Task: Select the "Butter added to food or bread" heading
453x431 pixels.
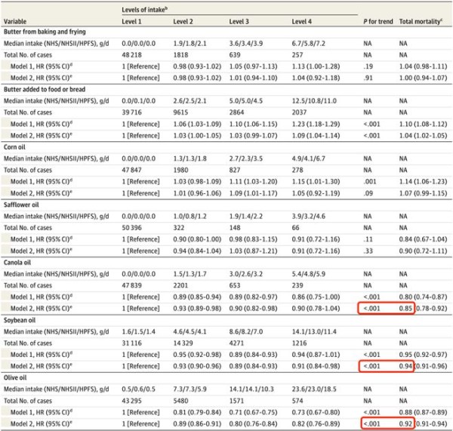Action: point(45,89)
